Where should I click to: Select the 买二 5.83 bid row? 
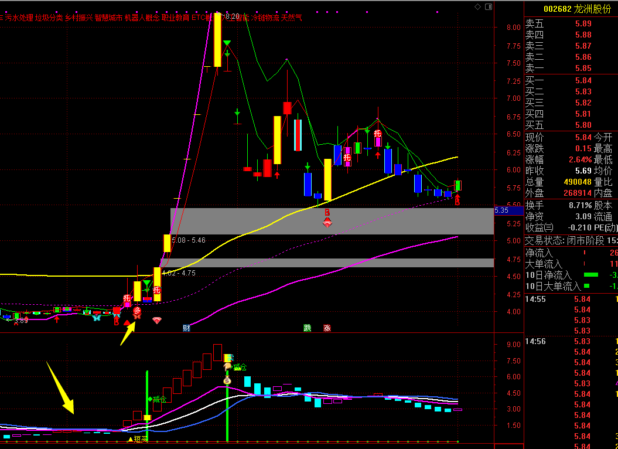571,91
